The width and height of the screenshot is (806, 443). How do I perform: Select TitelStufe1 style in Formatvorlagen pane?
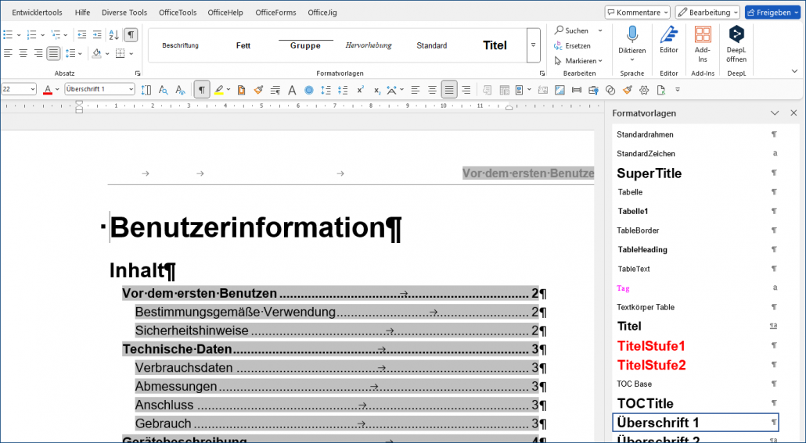[651, 345]
